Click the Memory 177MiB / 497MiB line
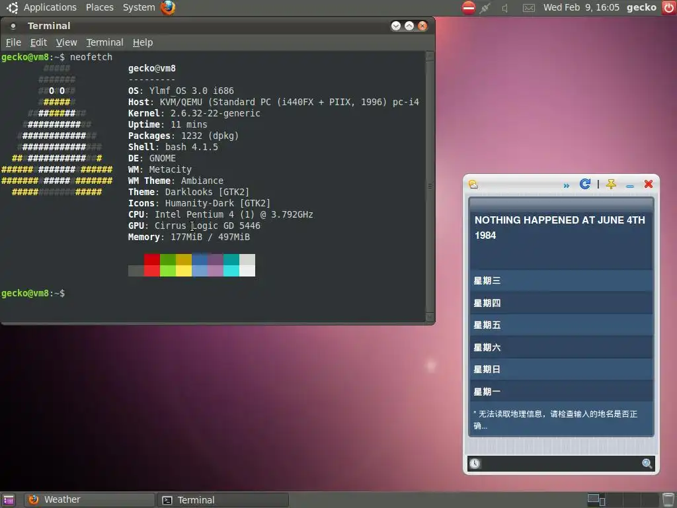This screenshot has height=508, width=677. pos(189,237)
